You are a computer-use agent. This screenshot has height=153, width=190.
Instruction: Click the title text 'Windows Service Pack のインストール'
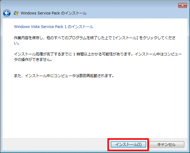54,13
